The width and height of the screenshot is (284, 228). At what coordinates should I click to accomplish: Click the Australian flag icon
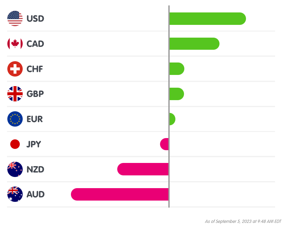[15, 194]
